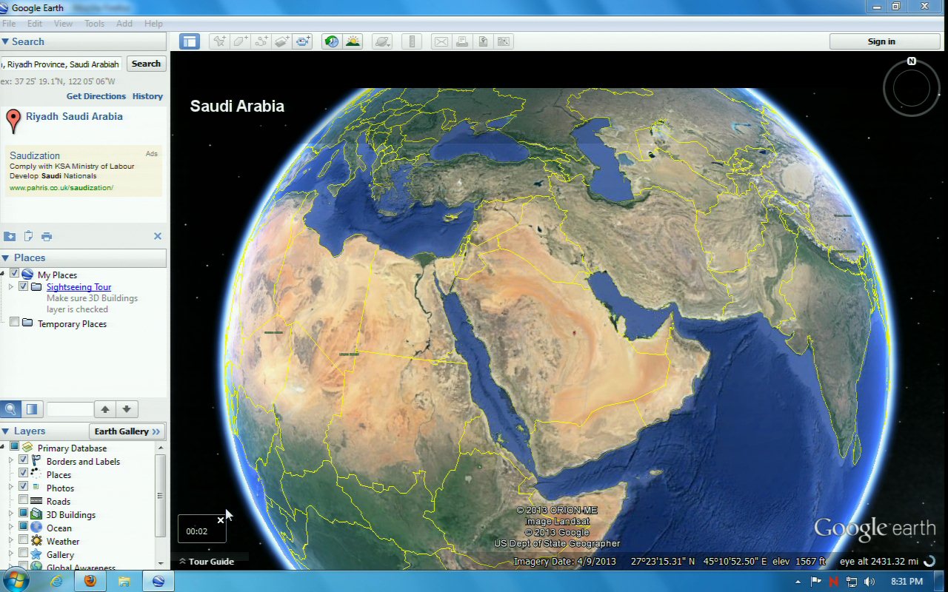Viewport: 948px width, 592px height.
Task: Open the Get Directions link
Action: (x=96, y=96)
